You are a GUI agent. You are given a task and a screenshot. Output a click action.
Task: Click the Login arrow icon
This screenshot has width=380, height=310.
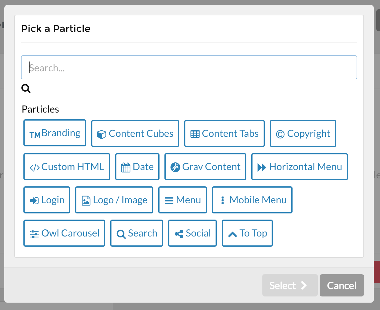click(34, 201)
